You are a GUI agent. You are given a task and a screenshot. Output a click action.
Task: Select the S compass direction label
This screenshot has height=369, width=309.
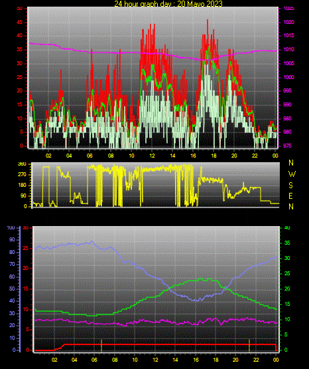click(x=291, y=185)
